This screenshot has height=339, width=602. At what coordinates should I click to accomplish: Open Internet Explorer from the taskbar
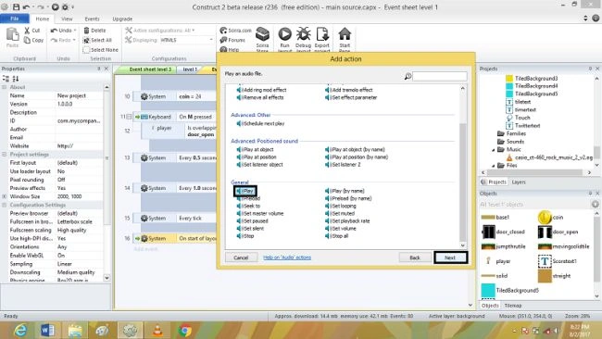[x=20, y=330]
